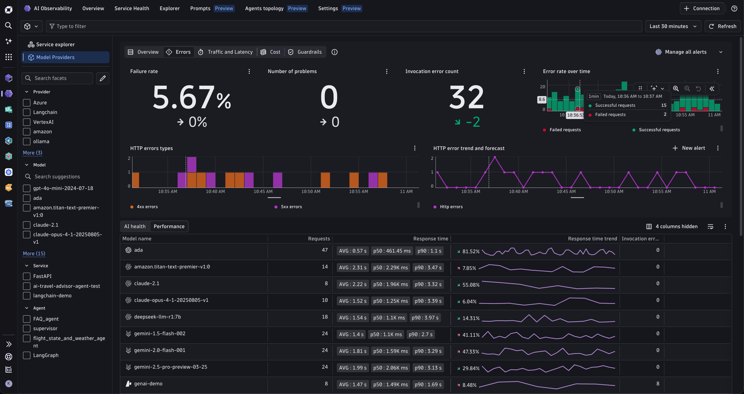
Task: Check the Azure provider checkbox
Action: click(x=27, y=103)
